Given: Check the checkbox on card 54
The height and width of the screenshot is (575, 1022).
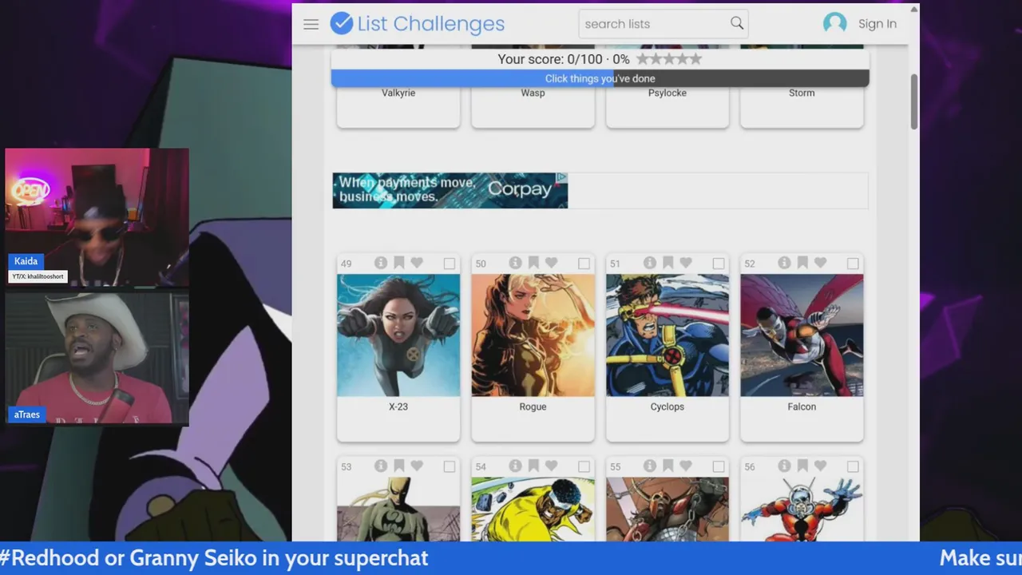Looking at the screenshot, I should (584, 466).
